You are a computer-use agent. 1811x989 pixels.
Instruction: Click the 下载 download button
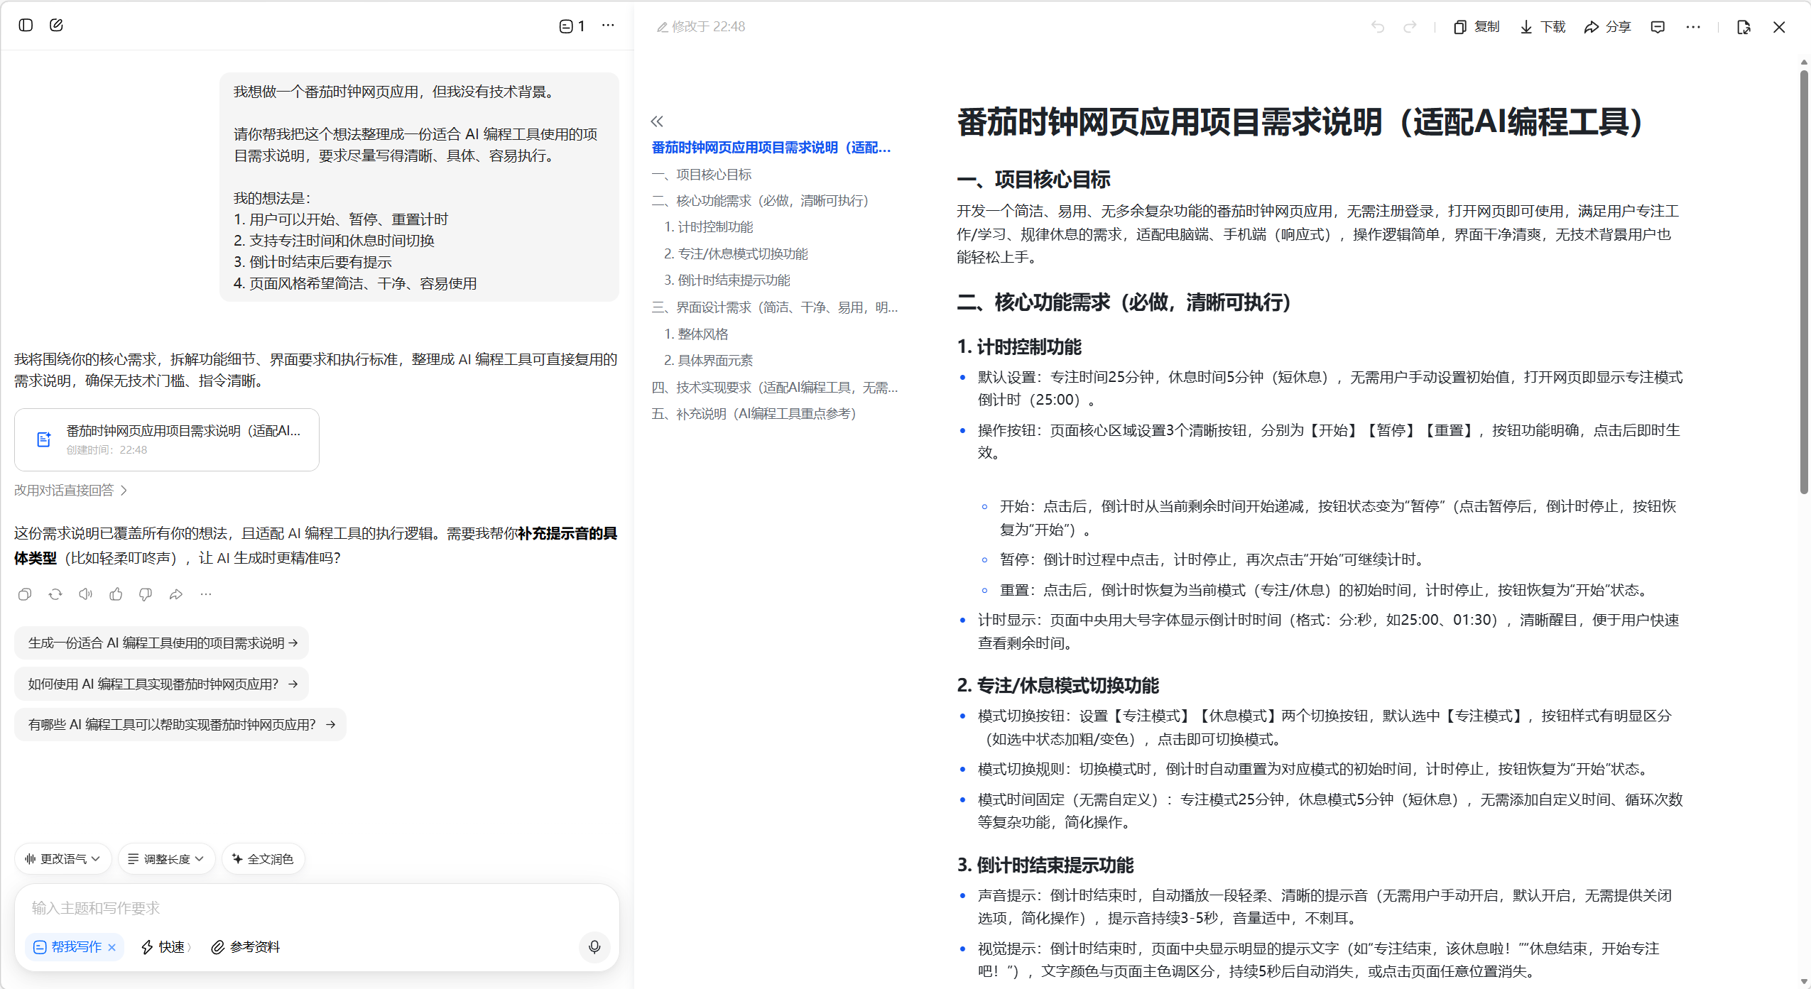pos(1543,27)
